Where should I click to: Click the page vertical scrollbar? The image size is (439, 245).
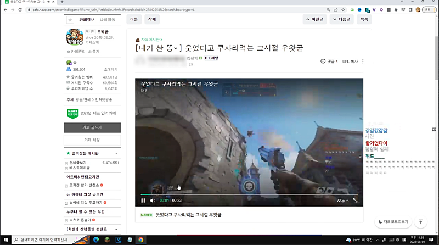(x=436, y=58)
